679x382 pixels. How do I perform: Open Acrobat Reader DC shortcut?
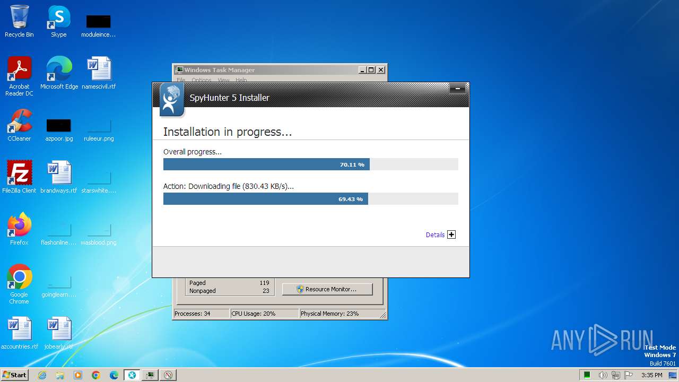click(x=19, y=76)
